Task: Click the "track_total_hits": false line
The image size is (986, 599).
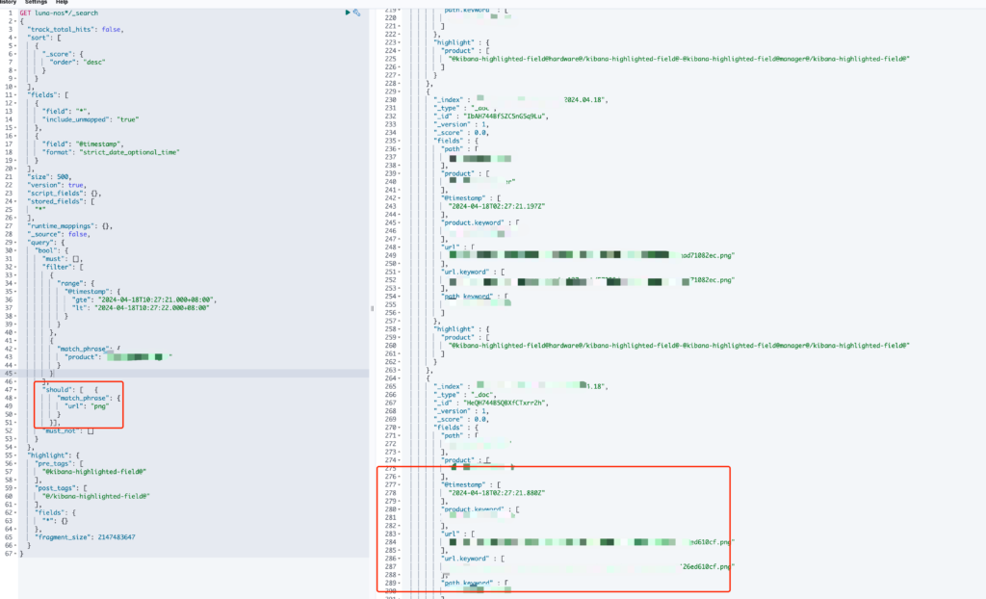Action: 75,29
